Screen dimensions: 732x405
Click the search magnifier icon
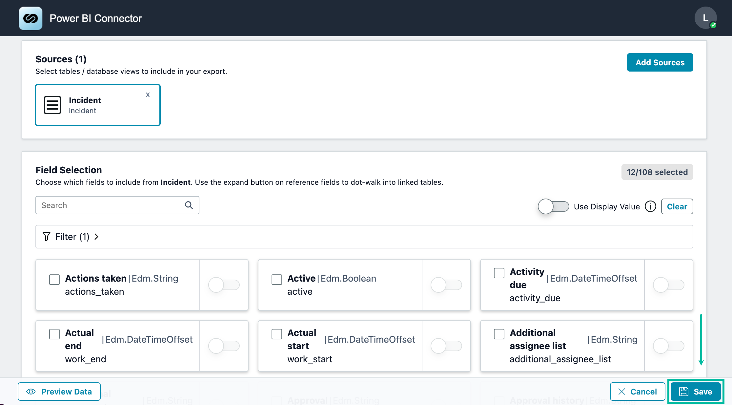(x=189, y=205)
